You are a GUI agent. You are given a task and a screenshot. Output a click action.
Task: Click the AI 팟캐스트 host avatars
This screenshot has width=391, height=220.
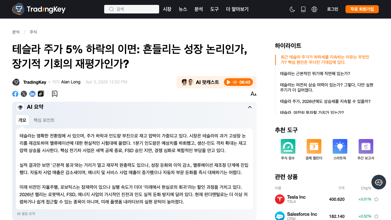[187, 82]
